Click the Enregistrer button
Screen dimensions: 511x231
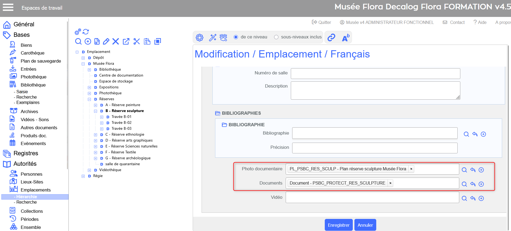pyautogui.click(x=339, y=225)
